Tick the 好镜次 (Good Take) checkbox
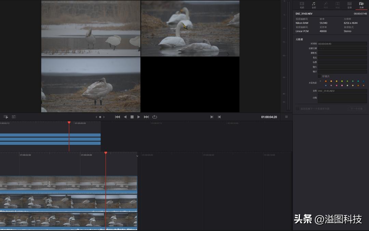Image resolution: width=369 pixels, height=231 pixels. coord(319,76)
